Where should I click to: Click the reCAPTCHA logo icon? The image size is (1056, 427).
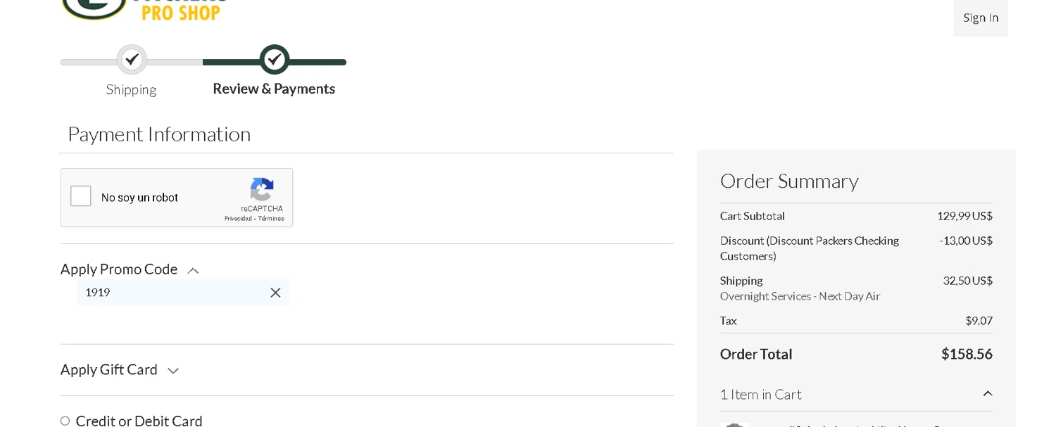coord(262,190)
